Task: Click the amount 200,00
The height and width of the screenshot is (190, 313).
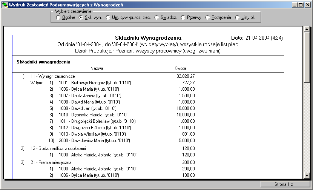Action: tap(189, 169)
